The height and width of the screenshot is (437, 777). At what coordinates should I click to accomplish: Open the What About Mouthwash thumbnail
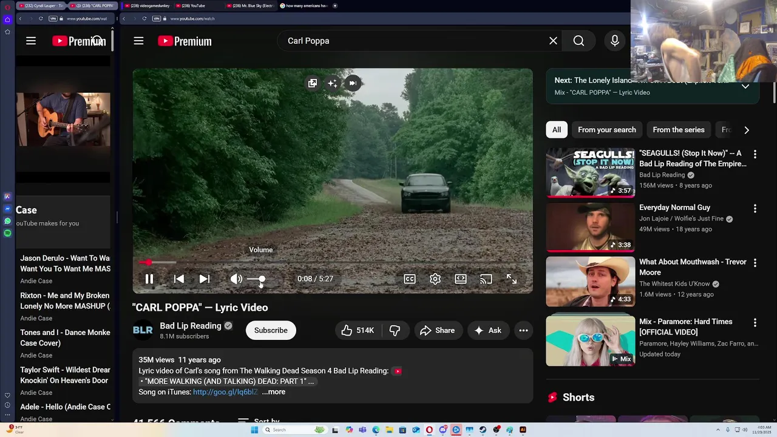590,282
